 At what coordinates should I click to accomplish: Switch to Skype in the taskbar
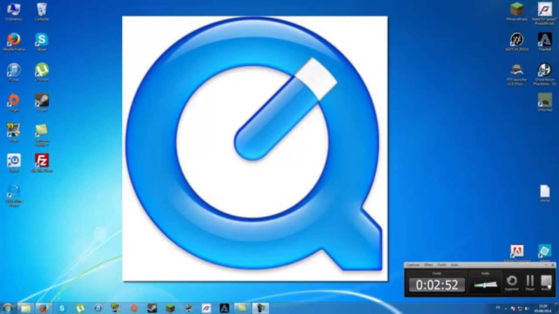pos(62,308)
